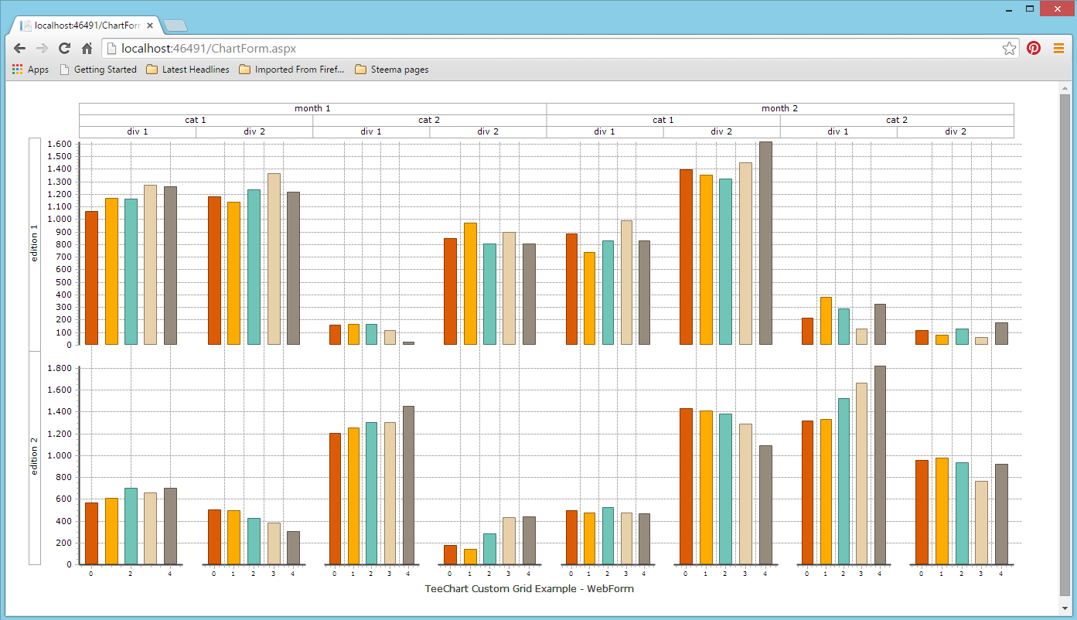Select the localhost:46491 ChartForm tab

coord(87,26)
